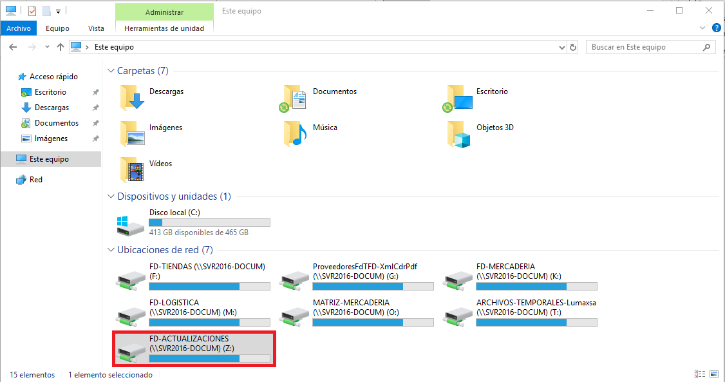
Task: Click the Administrar contextual tab
Action: click(164, 12)
